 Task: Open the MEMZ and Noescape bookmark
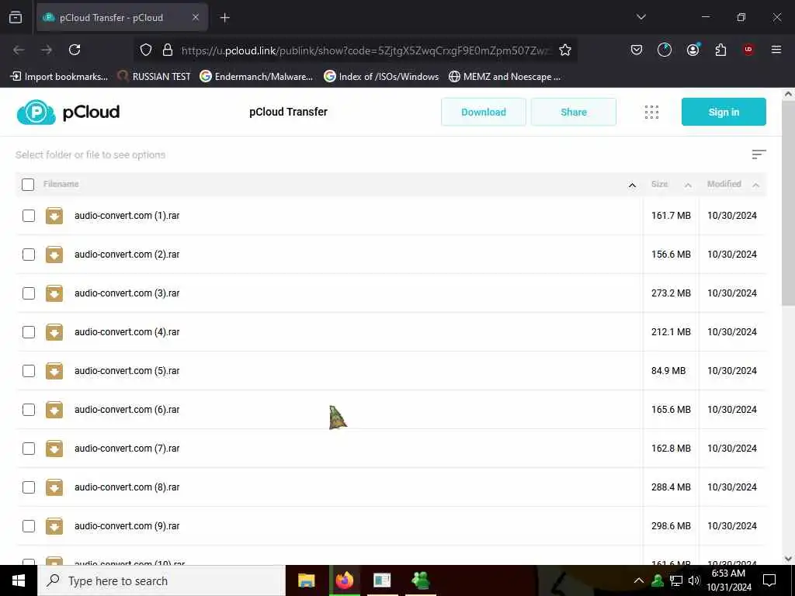click(505, 77)
